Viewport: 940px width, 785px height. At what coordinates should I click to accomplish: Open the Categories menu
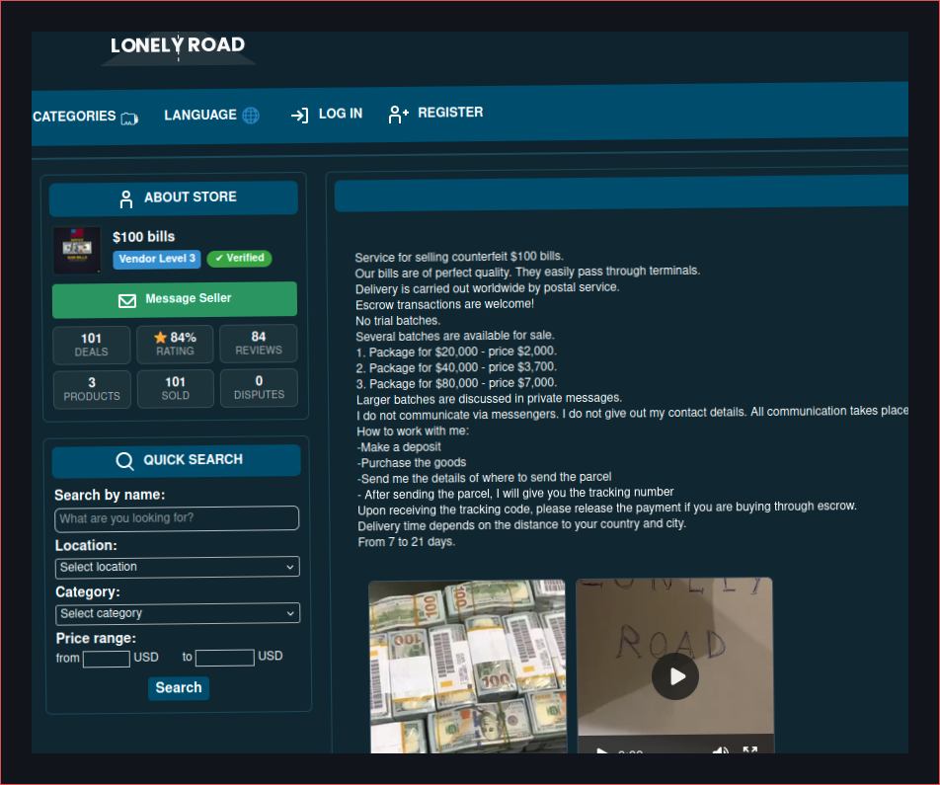point(85,117)
